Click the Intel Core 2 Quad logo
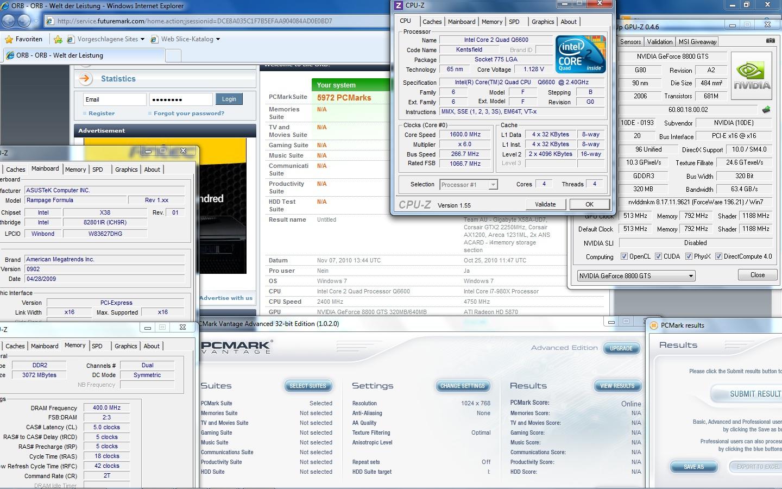Image resolution: width=782 pixels, height=489 pixels. 580,54
